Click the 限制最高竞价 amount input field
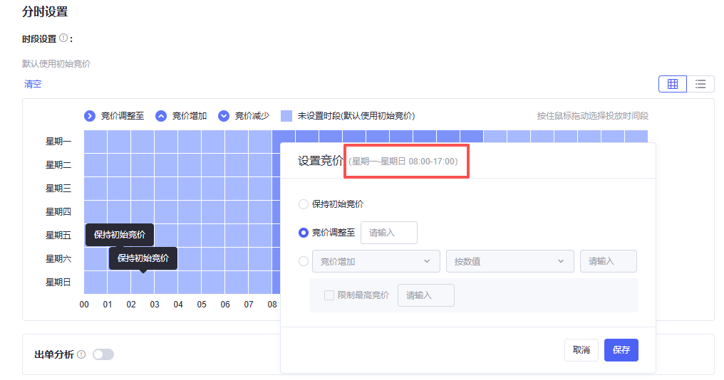Image resolution: width=724 pixels, height=380 pixels. (x=425, y=295)
